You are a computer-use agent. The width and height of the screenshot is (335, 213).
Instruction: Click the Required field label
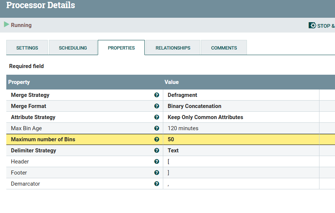27,66
